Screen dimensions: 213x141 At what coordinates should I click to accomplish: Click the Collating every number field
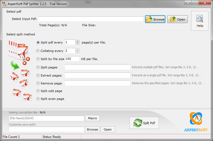click(x=70, y=51)
